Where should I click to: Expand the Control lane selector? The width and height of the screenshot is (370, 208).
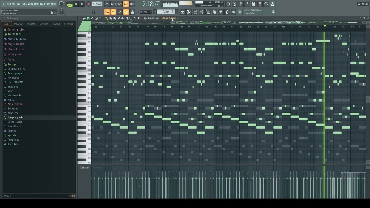85,168
